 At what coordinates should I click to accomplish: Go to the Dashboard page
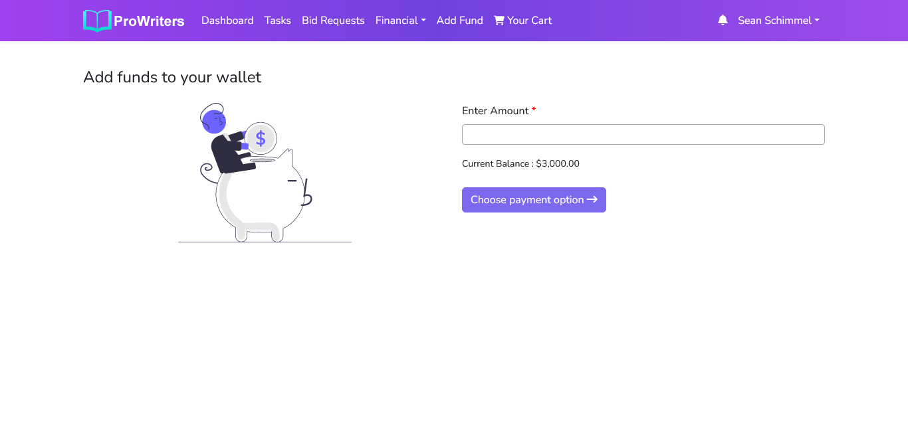(x=227, y=21)
